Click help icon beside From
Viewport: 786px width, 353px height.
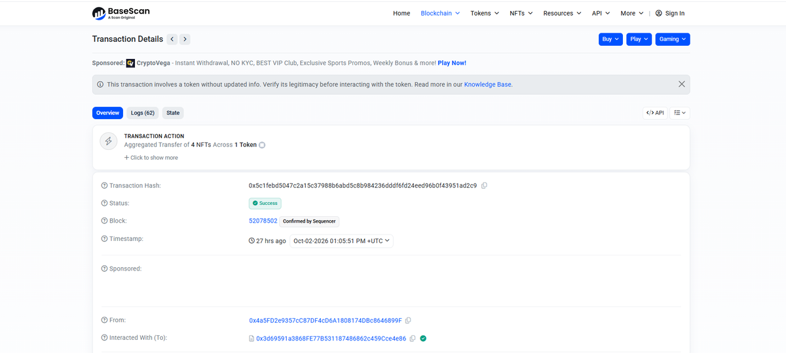[104, 320]
